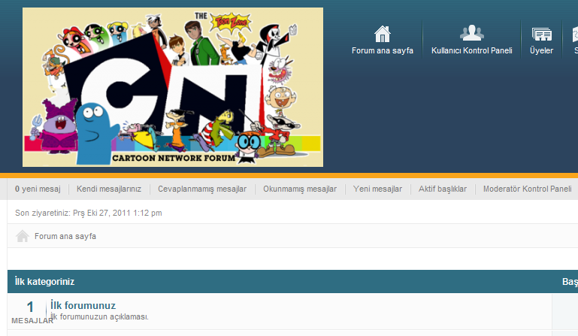Open Kendi mesajlarınız
The image size is (578, 336).
pos(109,189)
